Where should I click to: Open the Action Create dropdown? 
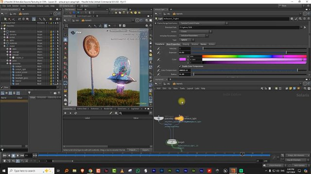click(x=195, y=31)
